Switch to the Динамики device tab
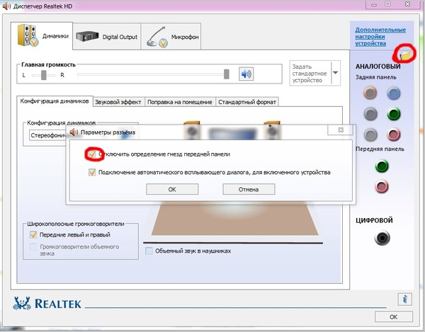The height and width of the screenshot is (332, 425). click(x=42, y=36)
